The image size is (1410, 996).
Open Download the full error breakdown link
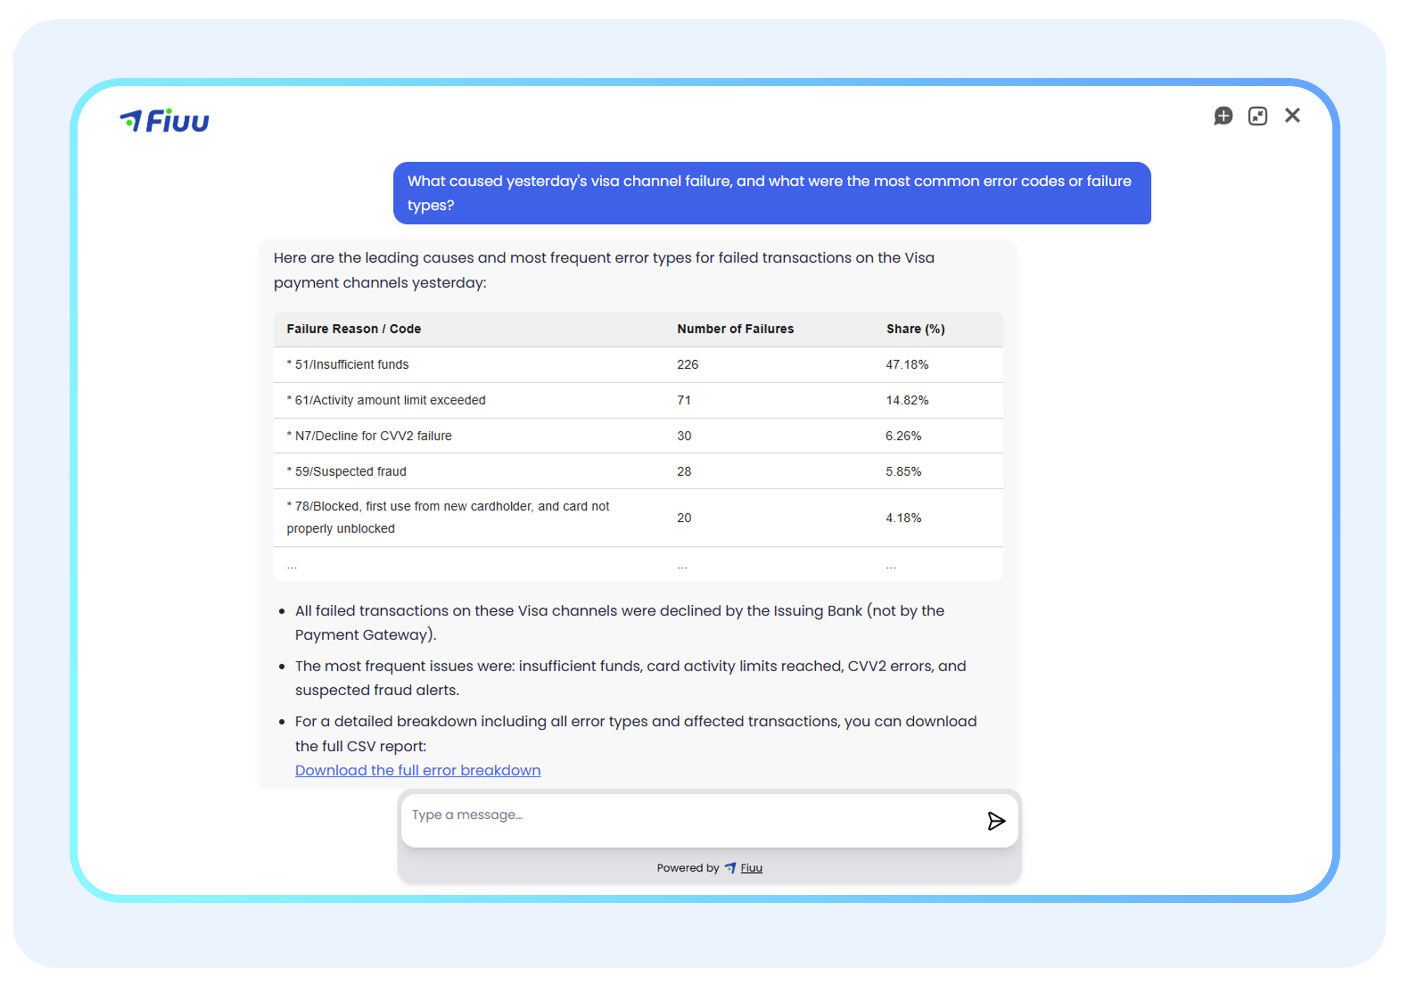point(418,770)
